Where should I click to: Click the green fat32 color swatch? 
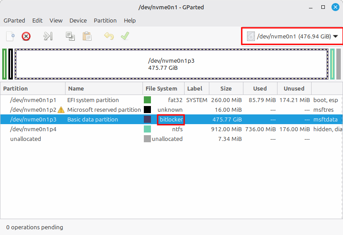tap(147, 100)
